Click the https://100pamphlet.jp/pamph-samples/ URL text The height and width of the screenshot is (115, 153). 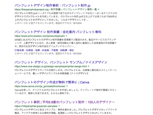pos(36,106)
